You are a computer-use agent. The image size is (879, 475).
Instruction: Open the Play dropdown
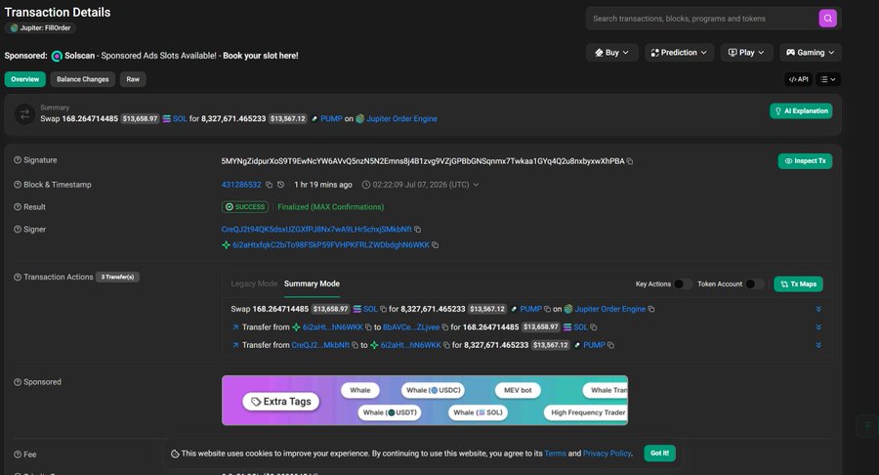tap(746, 52)
